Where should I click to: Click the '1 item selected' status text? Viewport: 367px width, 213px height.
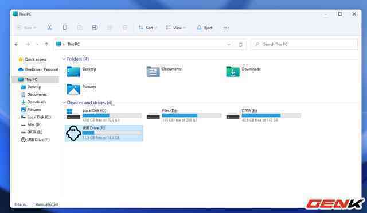click(45, 204)
